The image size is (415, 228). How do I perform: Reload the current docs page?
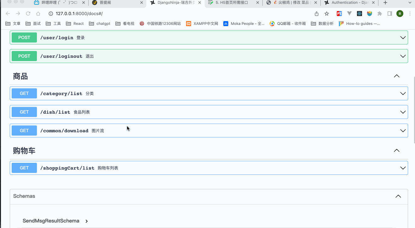[x=28, y=14]
